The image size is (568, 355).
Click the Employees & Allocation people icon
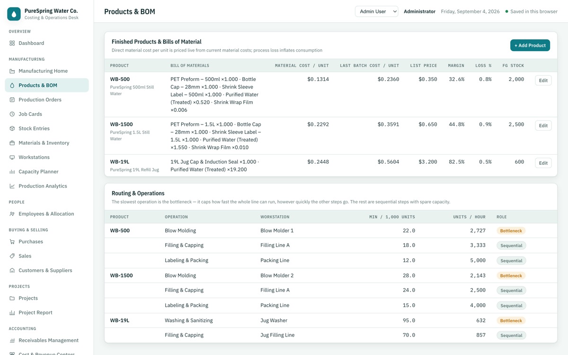(12, 214)
